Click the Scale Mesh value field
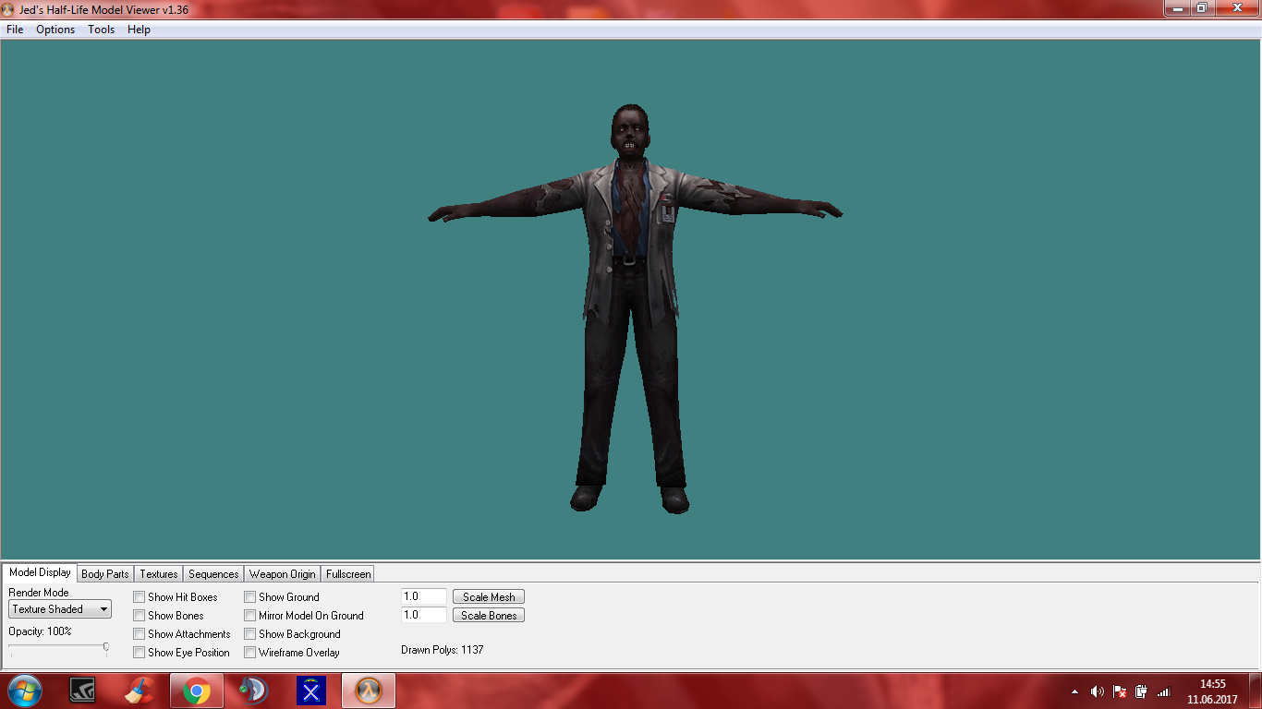This screenshot has width=1262, height=709. click(424, 597)
